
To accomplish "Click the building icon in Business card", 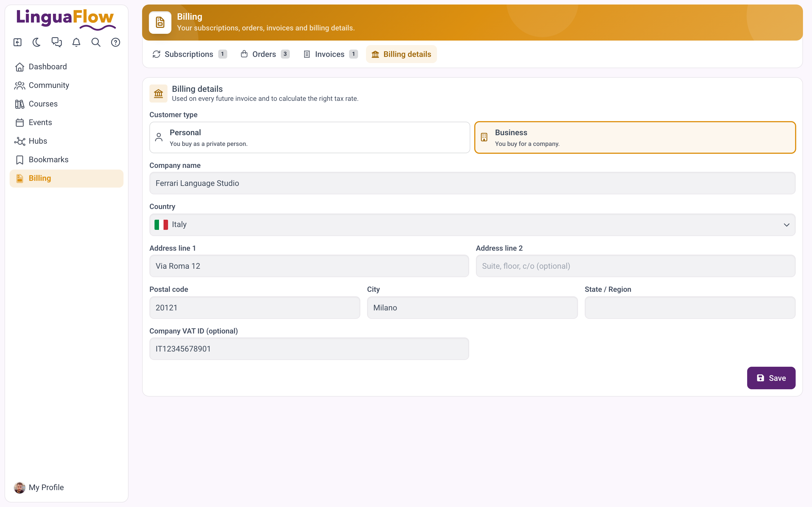I will (484, 137).
